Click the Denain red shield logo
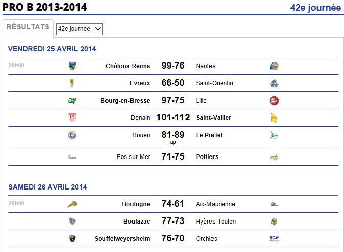The width and height of the screenshot is (344, 252). [x=72, y=118]
